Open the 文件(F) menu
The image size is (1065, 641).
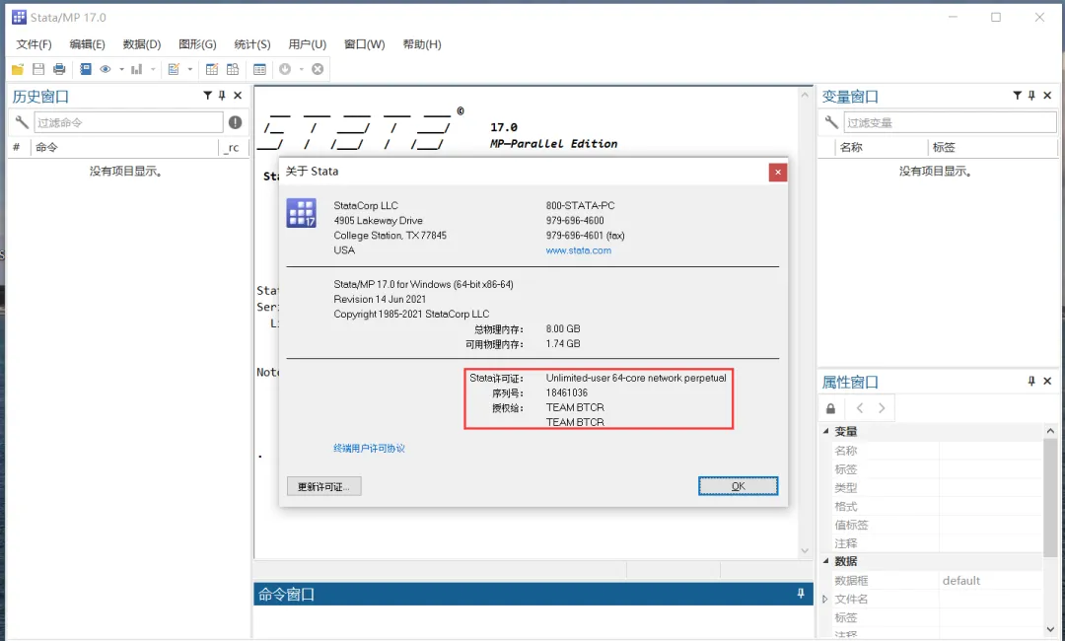[34, 44]
